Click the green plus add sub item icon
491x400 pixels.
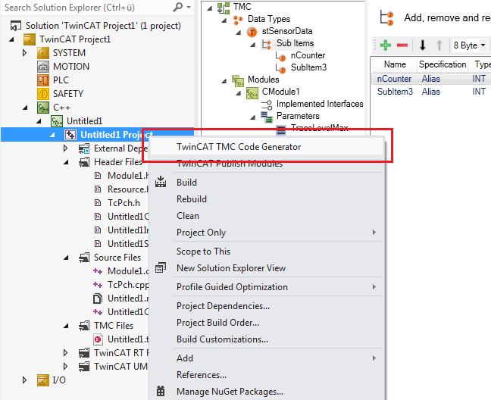pyautogui.click(x=386, y=45)
